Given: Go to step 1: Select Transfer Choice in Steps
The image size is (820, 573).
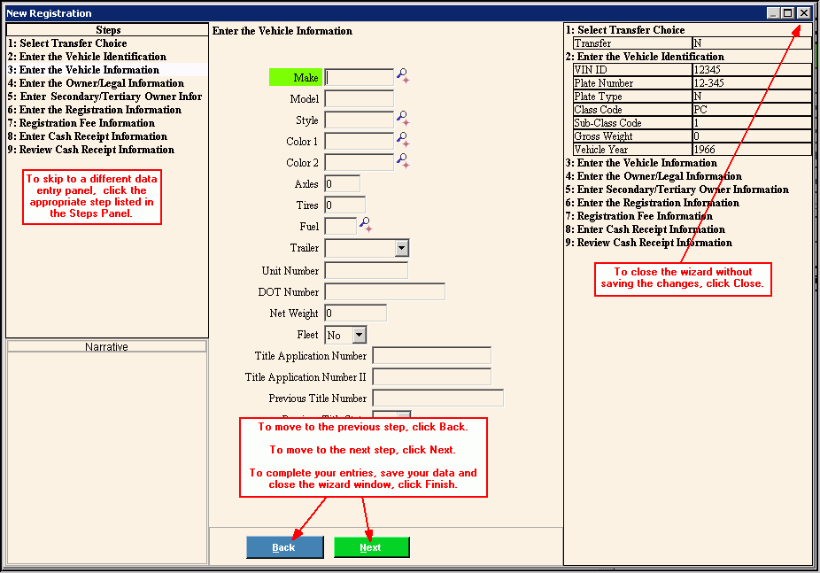Looking at the screenshot, I should click(x=106, y=43).
